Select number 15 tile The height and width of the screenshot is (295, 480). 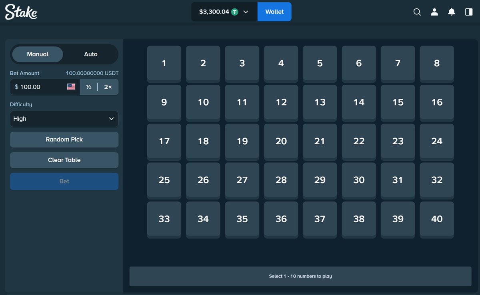pyautogui.click(x=398, y=103)
